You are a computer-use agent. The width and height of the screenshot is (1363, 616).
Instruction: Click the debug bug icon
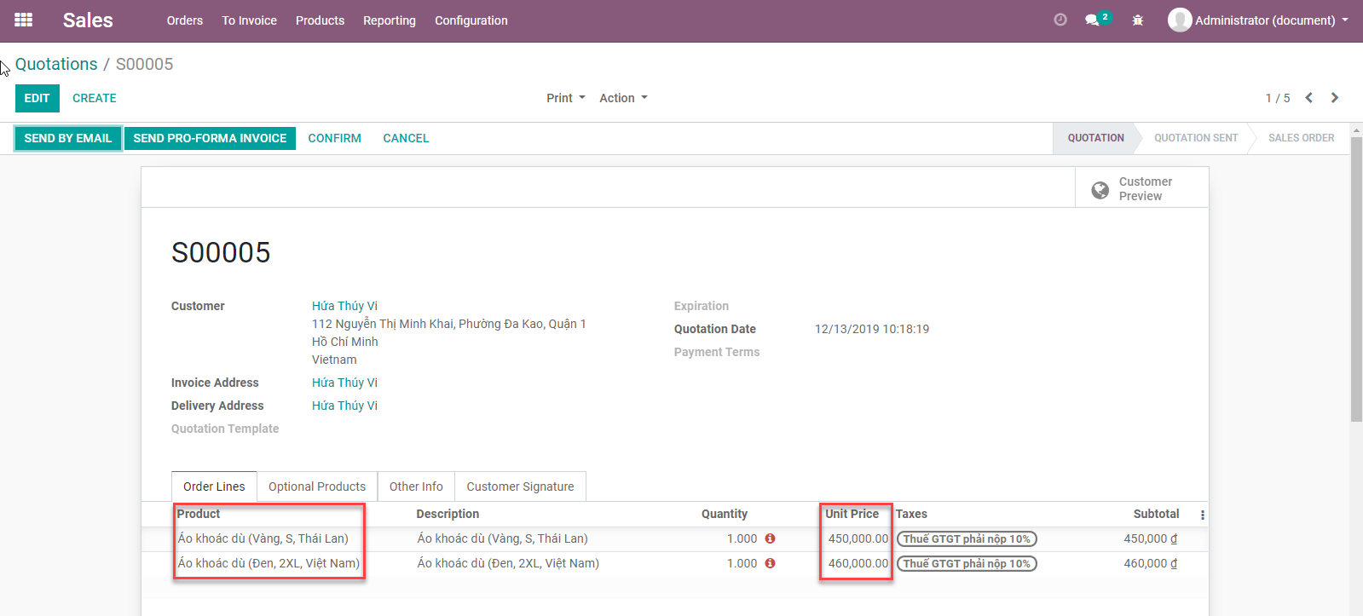point(1137,20)
